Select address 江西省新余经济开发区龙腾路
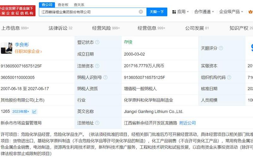 [x=151, y=123]
